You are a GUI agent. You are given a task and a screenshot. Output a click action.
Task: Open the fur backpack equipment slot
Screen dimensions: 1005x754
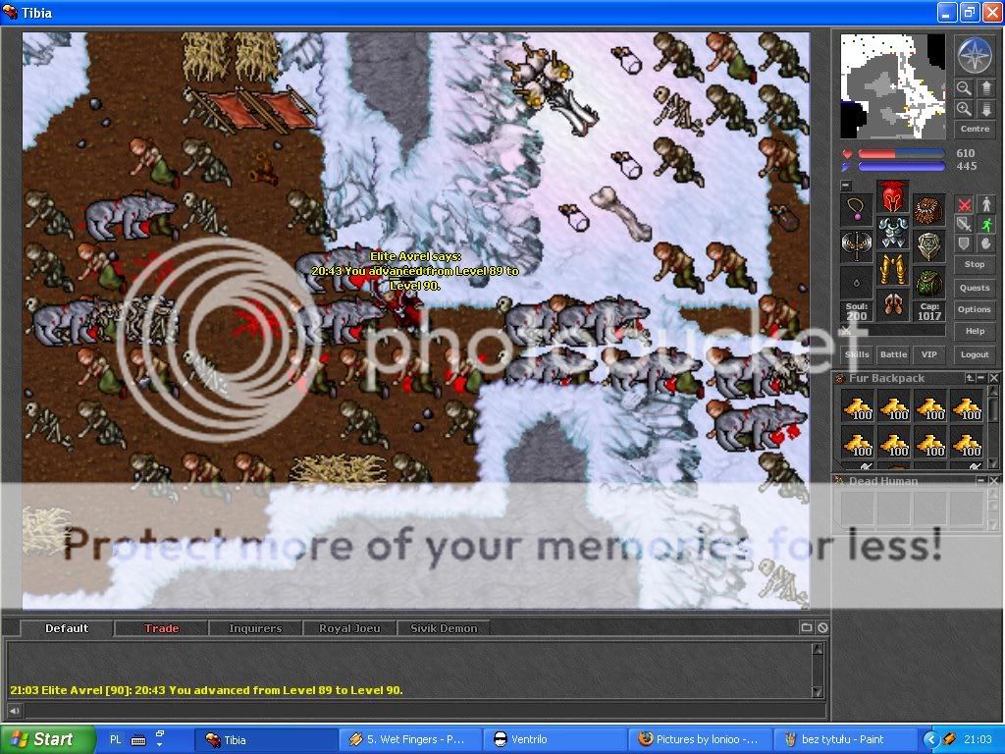click(x=928, y=209)
